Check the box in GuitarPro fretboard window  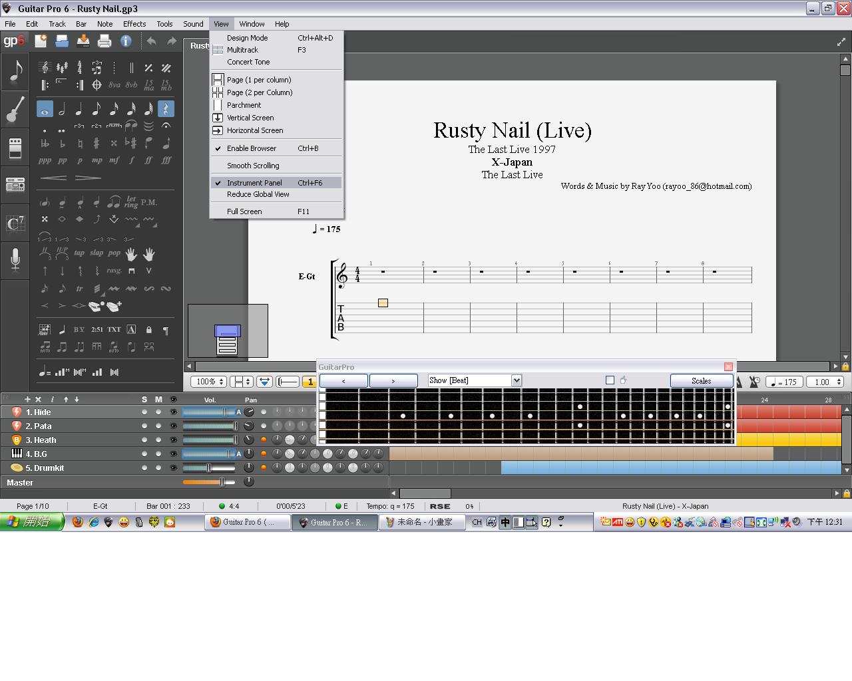610,380
